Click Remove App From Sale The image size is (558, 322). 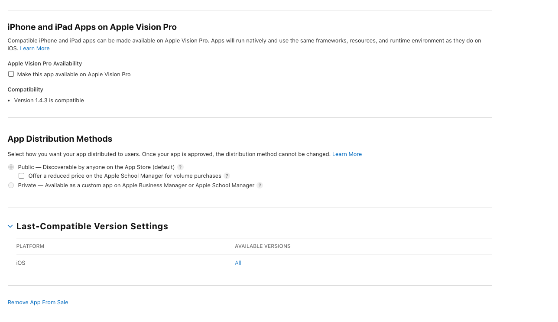[38, 302]
